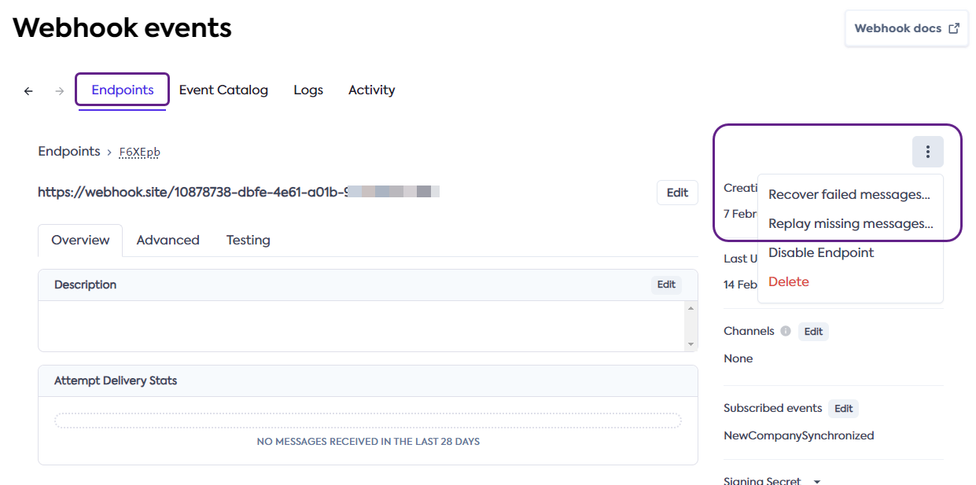Image resolution: width=976 pixels, height=485 pixels.
Task: Go to the Activity tab
Action: [371, 90]
